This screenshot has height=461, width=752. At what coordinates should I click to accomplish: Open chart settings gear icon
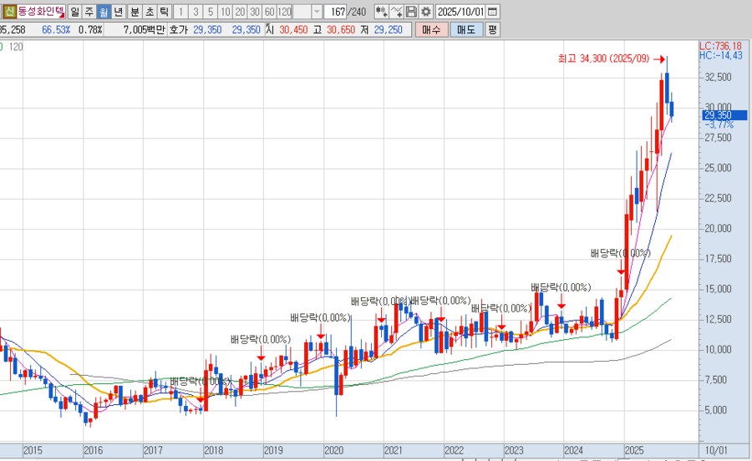(425, 13)
